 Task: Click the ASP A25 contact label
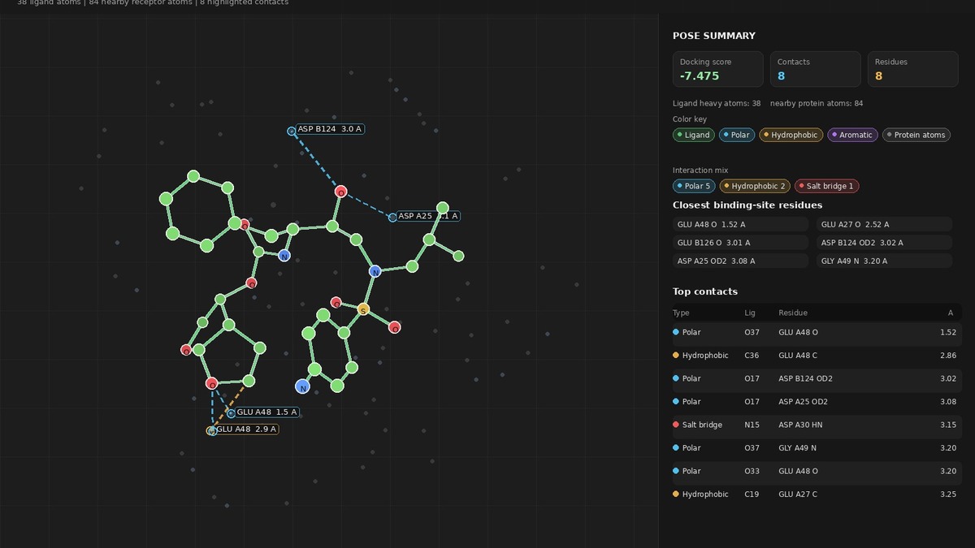[428, 216]
